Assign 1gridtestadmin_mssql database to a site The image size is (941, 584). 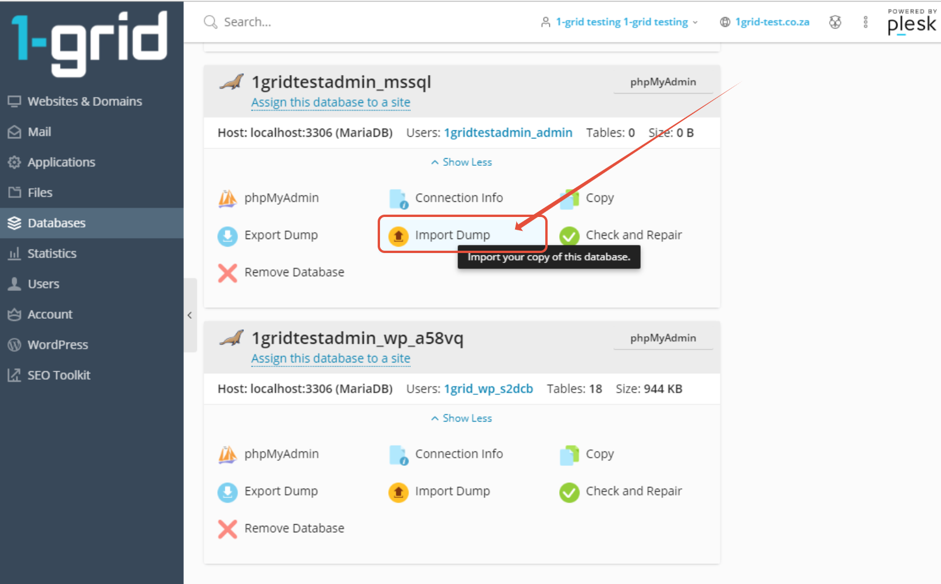point(331,102)
